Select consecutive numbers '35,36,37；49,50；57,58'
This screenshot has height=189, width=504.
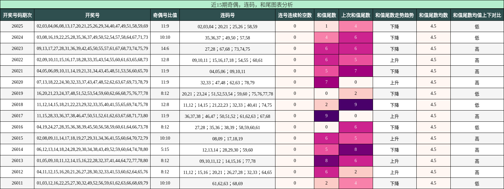228,38
